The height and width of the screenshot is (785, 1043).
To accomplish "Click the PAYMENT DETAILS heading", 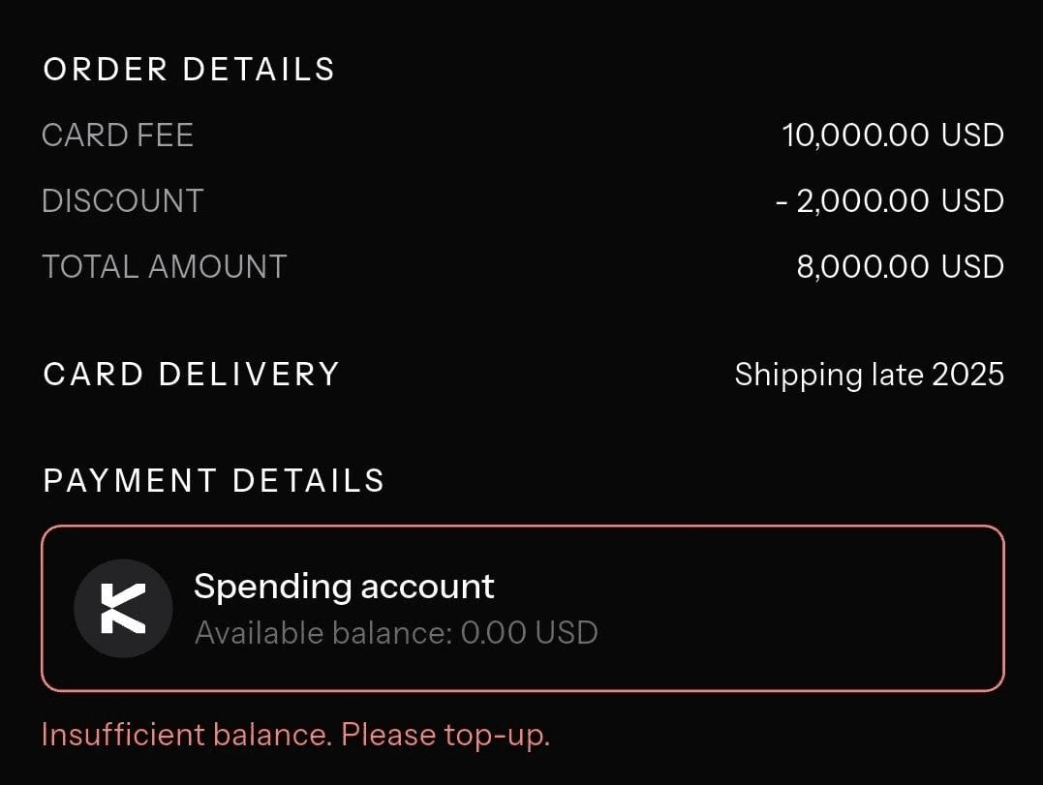I will (x=213, y=481).
